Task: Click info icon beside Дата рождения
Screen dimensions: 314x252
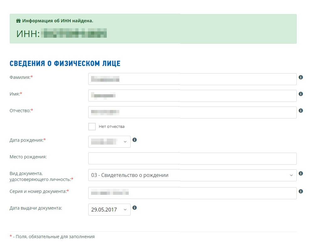Action: 135,140
